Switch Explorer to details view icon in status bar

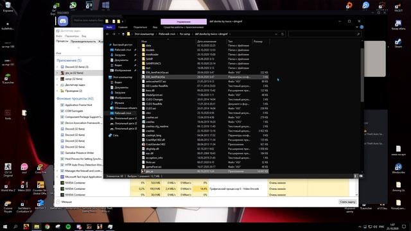coord(356,176)
